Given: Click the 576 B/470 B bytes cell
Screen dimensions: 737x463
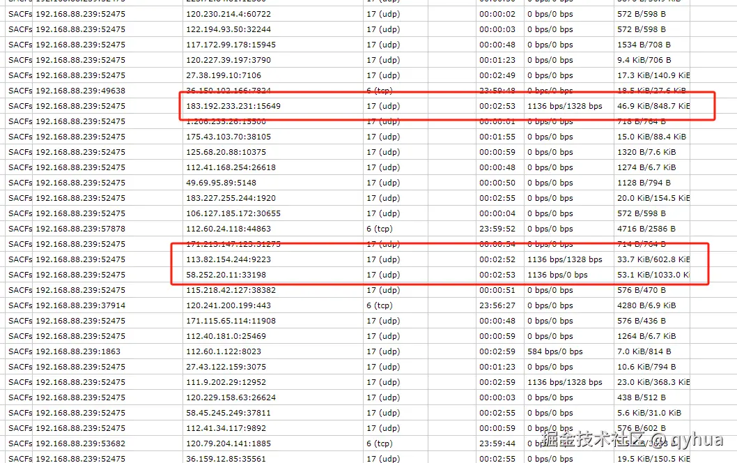Looking at the screenshot, I should click(642, 290).
